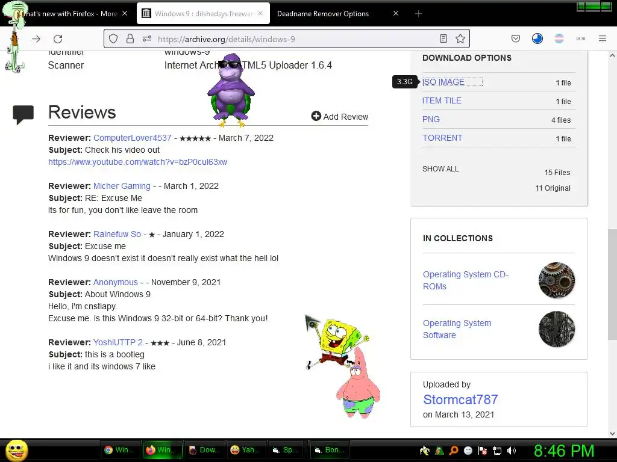The height and width of the screenshot is (462, 617).
Task: Open the Anonymous reviewer link
Action: pyautogui.click(x=115, y=282)
